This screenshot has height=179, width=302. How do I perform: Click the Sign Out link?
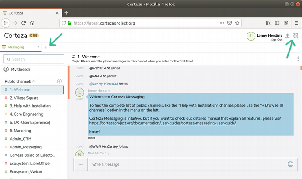[277, 40]
